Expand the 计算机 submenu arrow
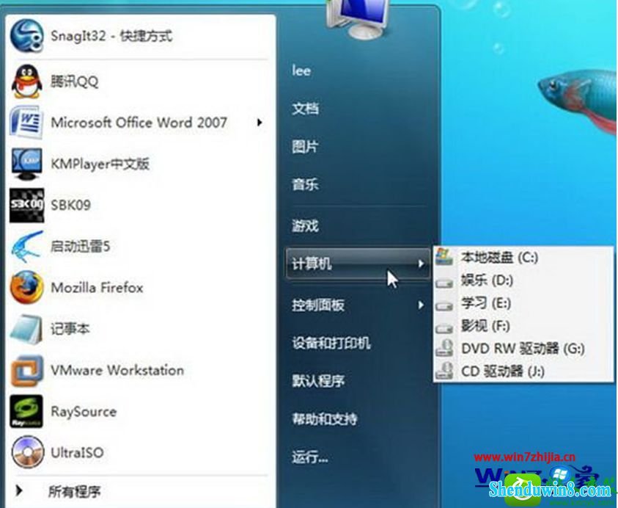The image size is (618, 508). coord(421,264)
